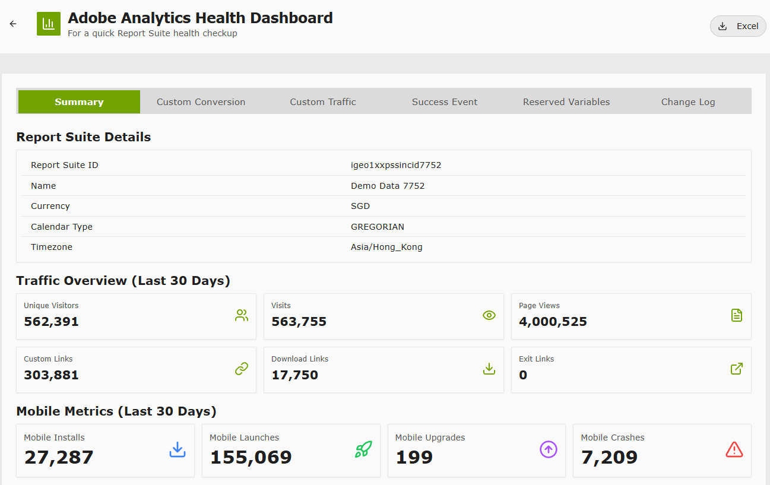
Task: Click the calendar type value GREGORIAN
Action: click(x=378, y=227)
